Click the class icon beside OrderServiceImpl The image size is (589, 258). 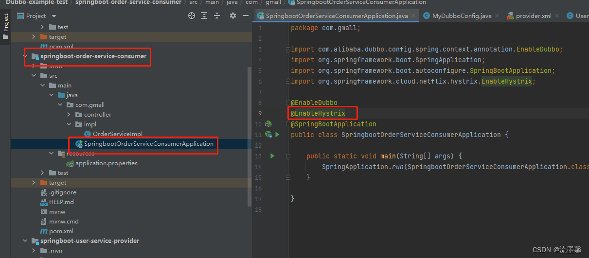tap(88, 134)
